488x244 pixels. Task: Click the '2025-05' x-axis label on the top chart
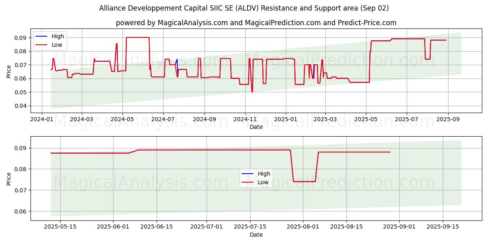click(x=366, y=120)
